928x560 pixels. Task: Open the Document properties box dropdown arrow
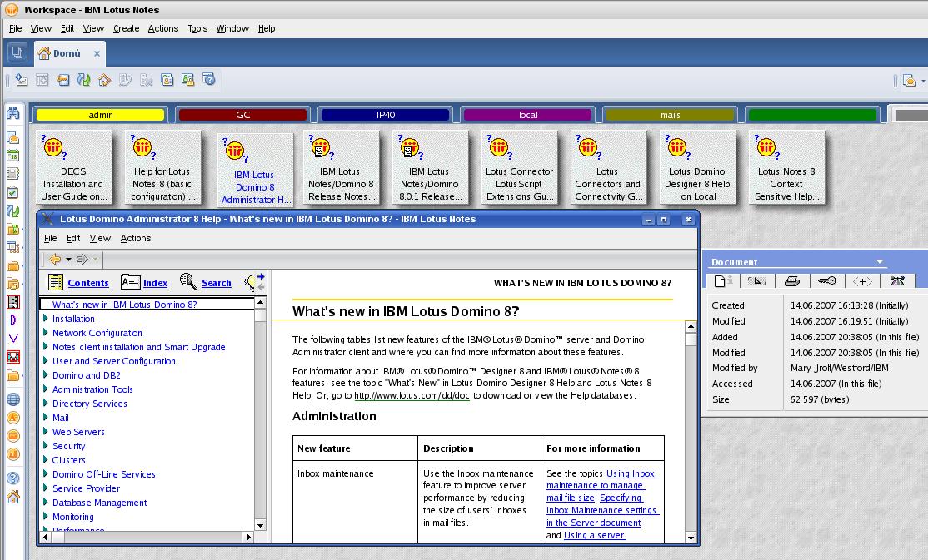pyautogui.click(x=880, y=261)
